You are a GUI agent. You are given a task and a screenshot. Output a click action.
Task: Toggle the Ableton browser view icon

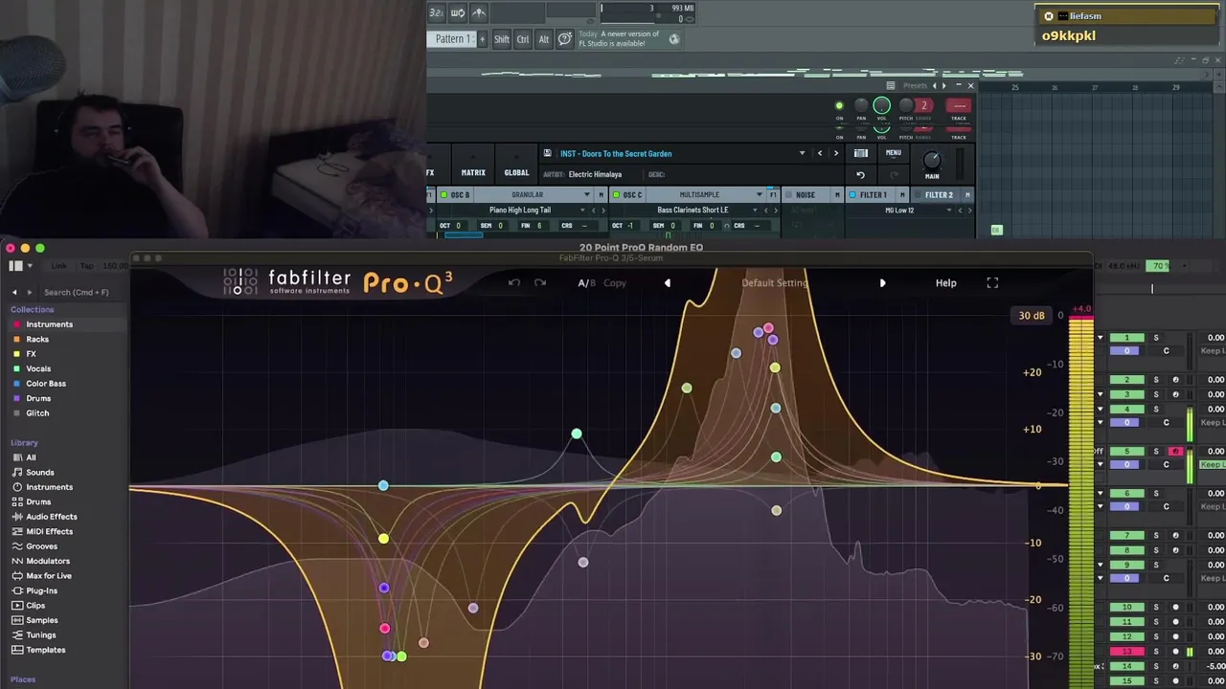point(15,265)
